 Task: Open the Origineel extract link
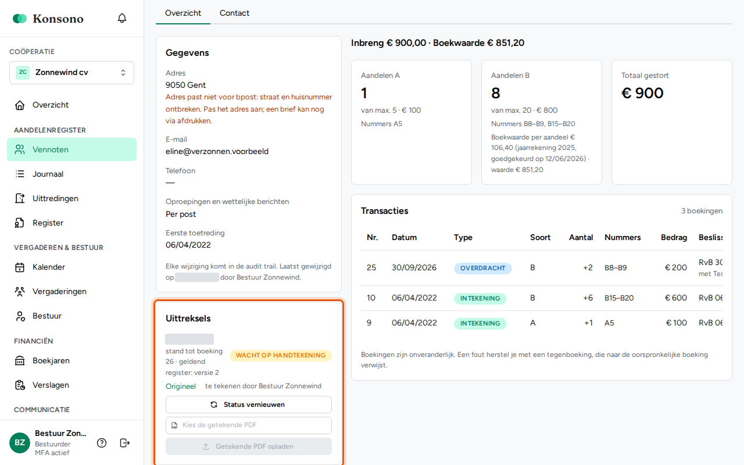(x=181, y=386)
